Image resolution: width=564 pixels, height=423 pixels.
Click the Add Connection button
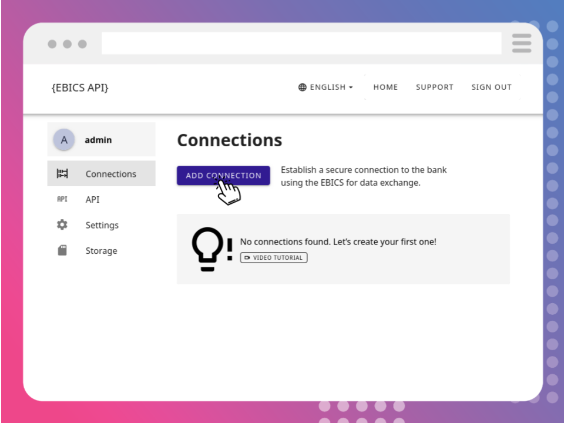[223, 176]
